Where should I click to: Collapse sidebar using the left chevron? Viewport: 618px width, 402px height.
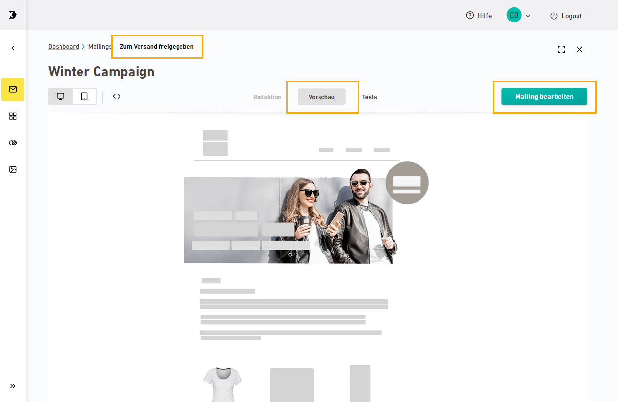(x=13, y=48)
